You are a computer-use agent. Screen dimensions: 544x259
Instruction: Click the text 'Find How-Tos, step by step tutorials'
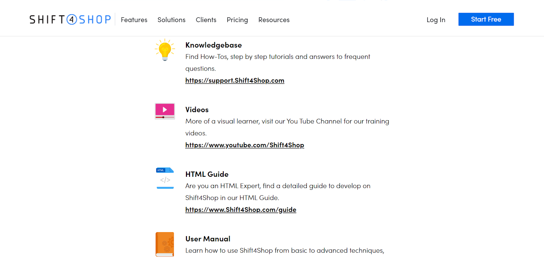239,57
